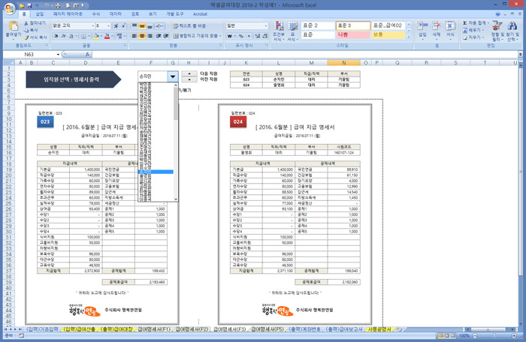The width and height of the screenshot is (526, 342).
Task: Click the zoom slider in the status bar
Action: (x=494, y=336)
